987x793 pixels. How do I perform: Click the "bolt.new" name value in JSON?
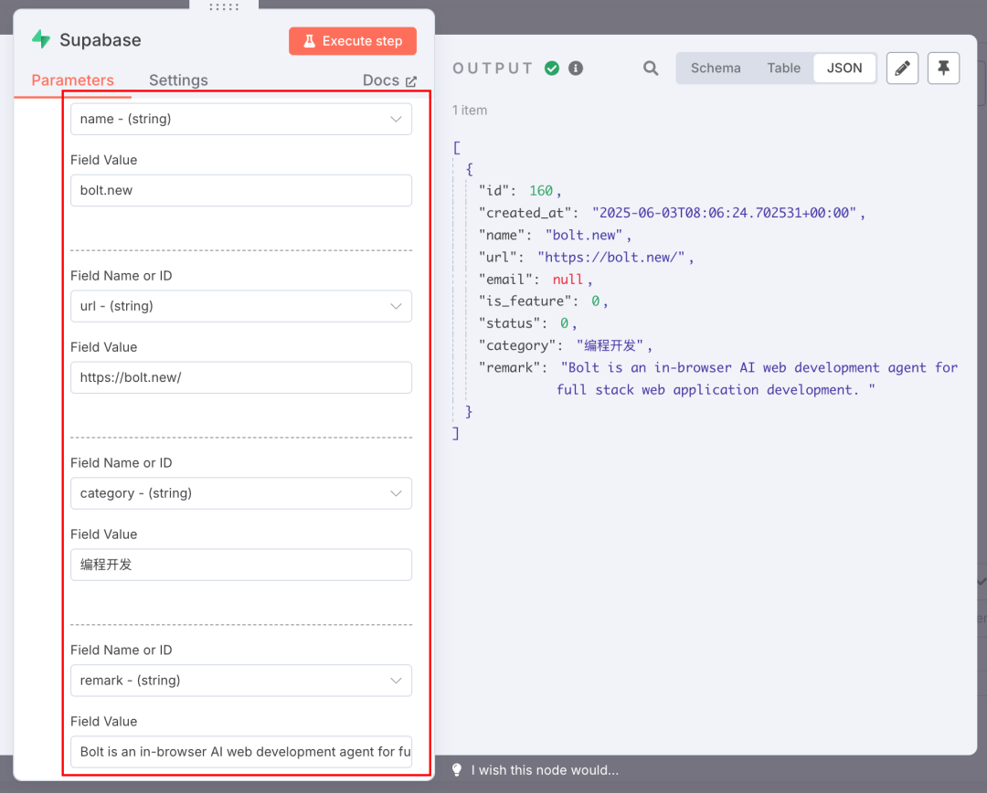[583, 235]
